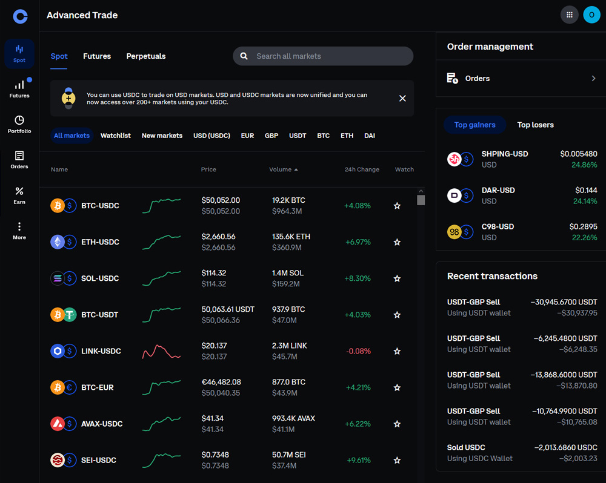This screenshot has width=606, height=483.
Task: Click the SOL-USDC coin icon
Action: (x=63, y=278)
